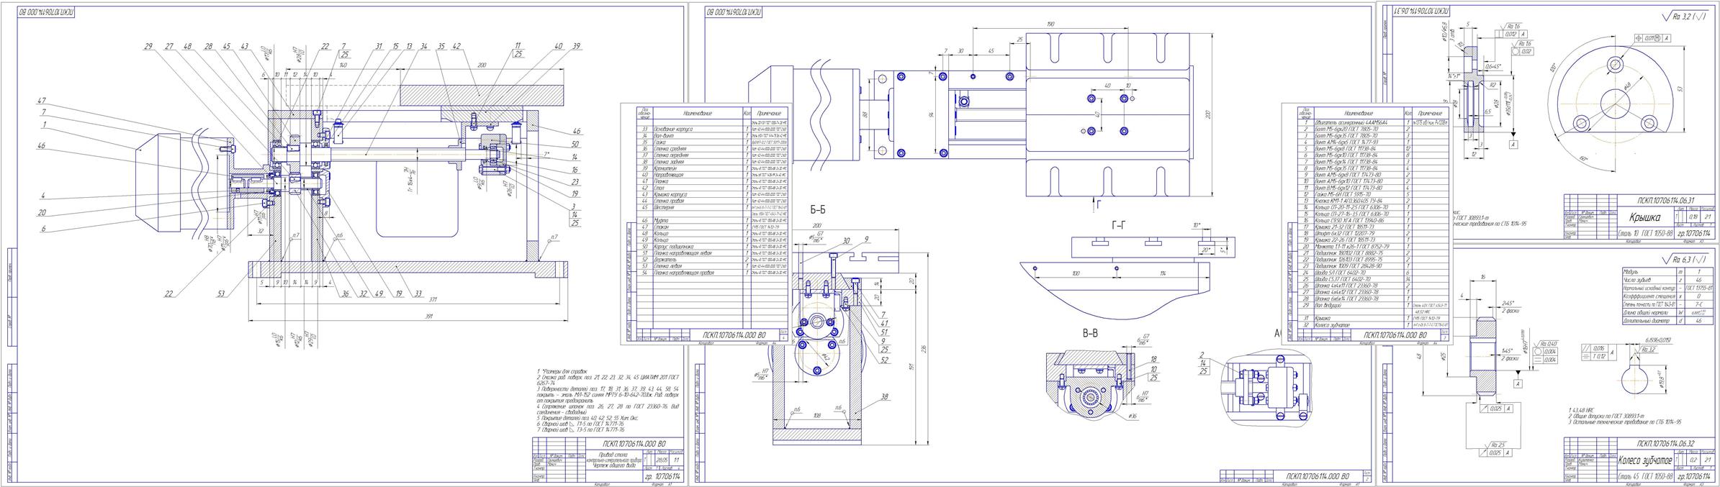Image resolution: width=1720 pixels, height=487 pixels.
Task: Select the 'Колесо зубчатое' title block name
Action: (1645, 460)
